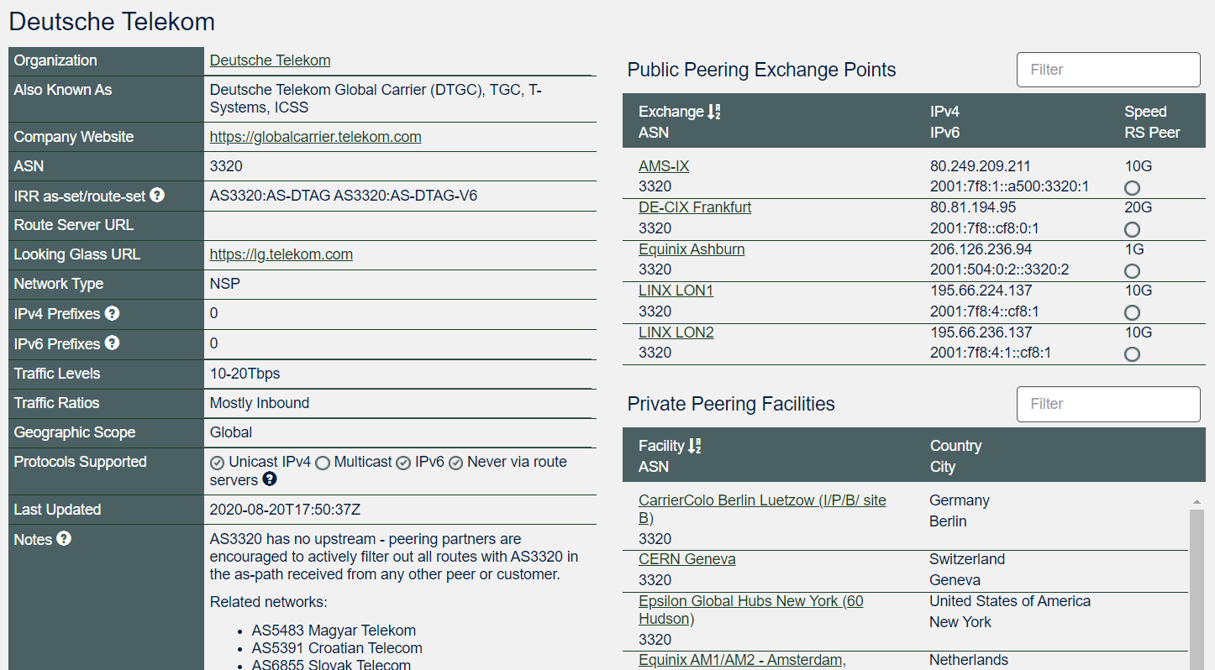Click RS Peer circle in LINX LON1 row
Screen dimensions: 1215x670
pyautogui.click(x=1132, y=312)
